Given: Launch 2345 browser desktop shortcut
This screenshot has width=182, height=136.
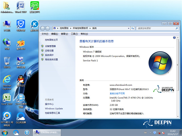Looking at the screenshot, I should click(x=21, y=101).
